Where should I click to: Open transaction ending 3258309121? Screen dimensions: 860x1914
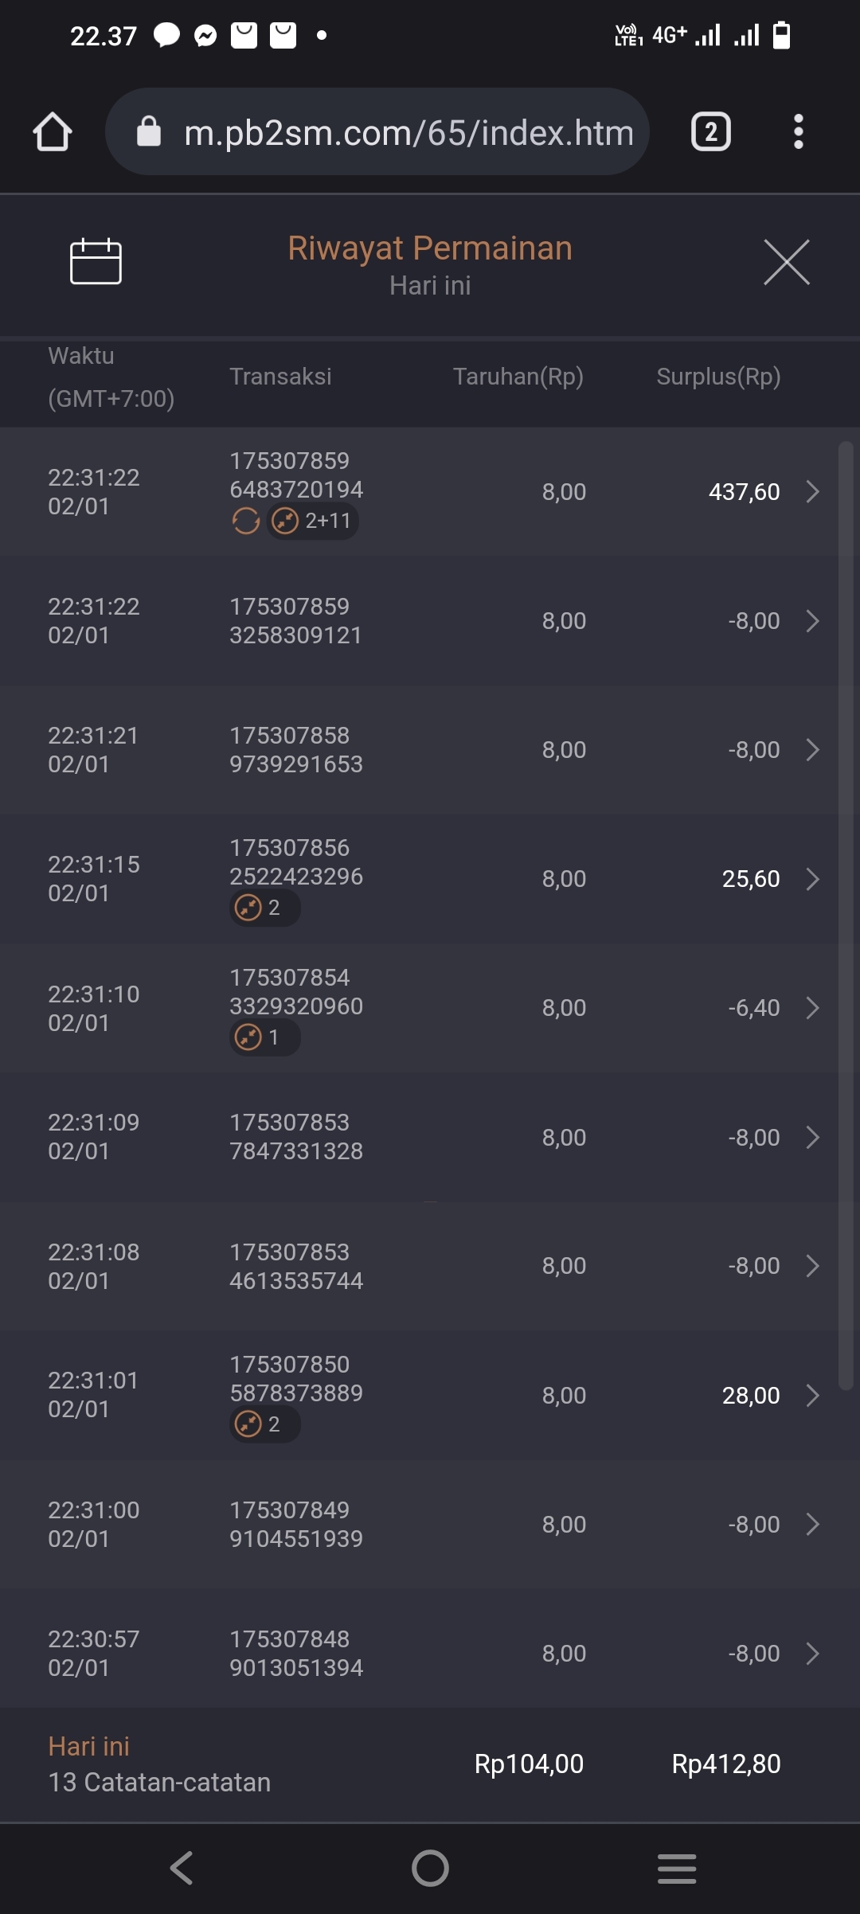tap(295, 621)
